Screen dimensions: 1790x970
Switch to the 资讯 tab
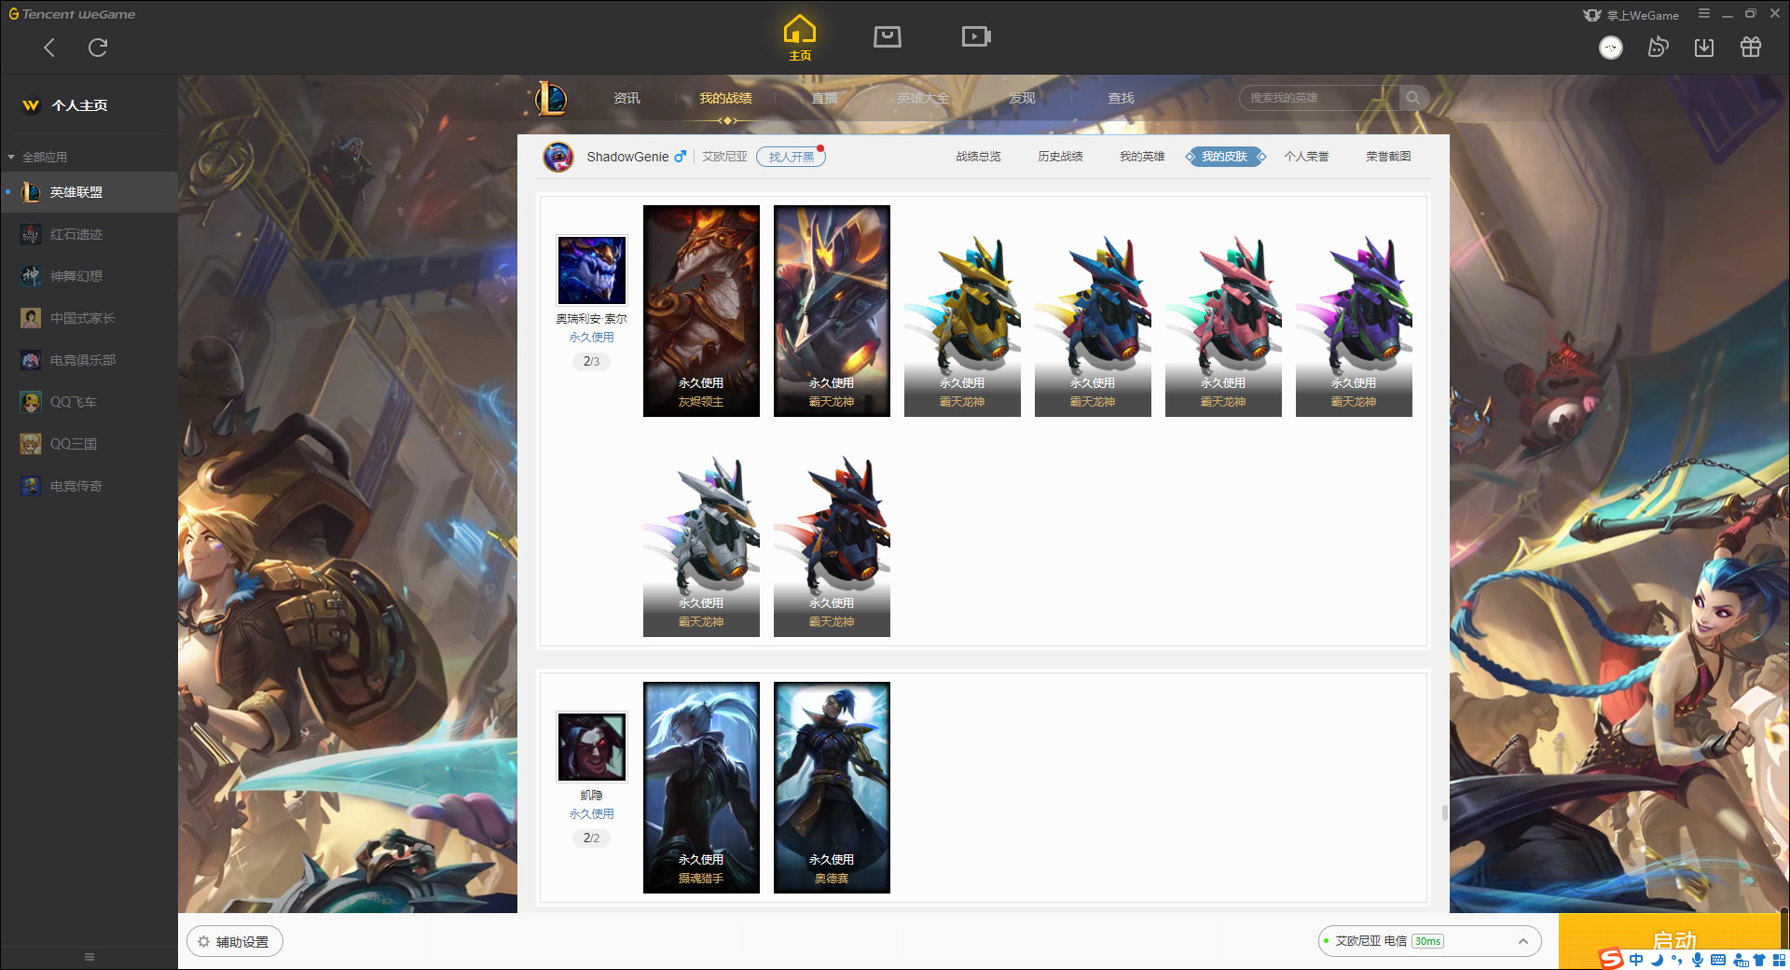626,98
